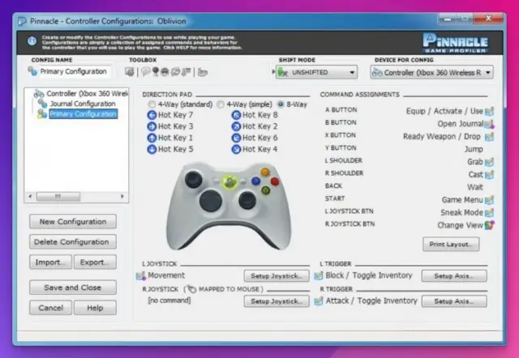The width and height of the screenshot is (519, 358).
Task: Click the icon left of Block / Toggle Inventory
Action: coord(319,275)
